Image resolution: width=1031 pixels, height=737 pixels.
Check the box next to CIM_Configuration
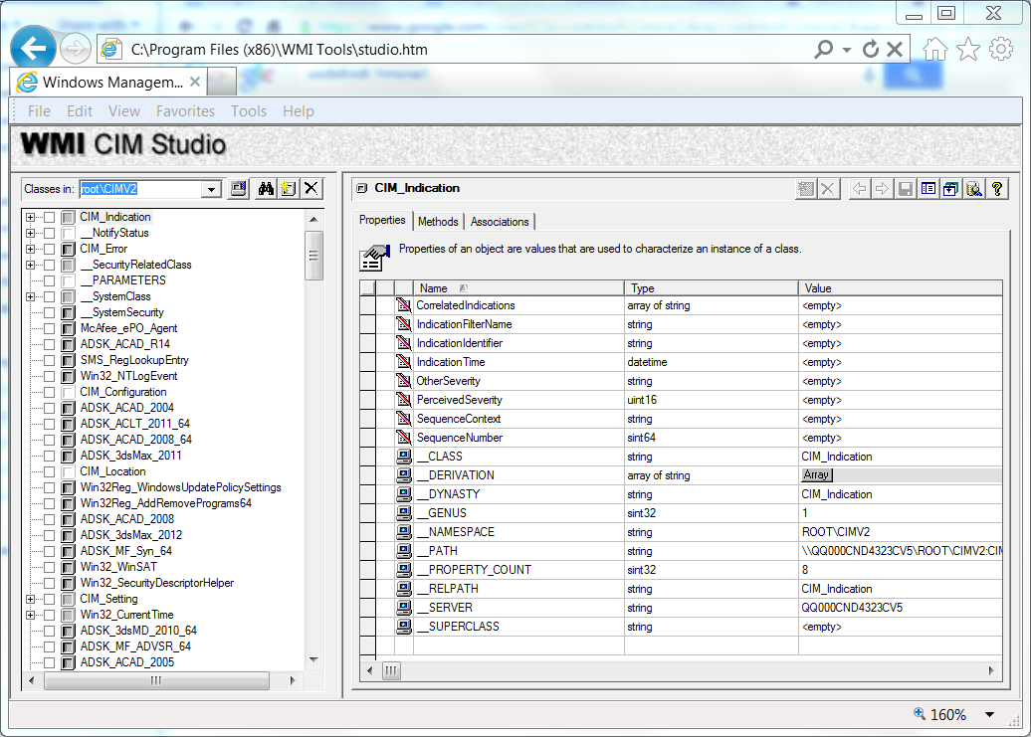pyautogui.click(x=50, y=392)
